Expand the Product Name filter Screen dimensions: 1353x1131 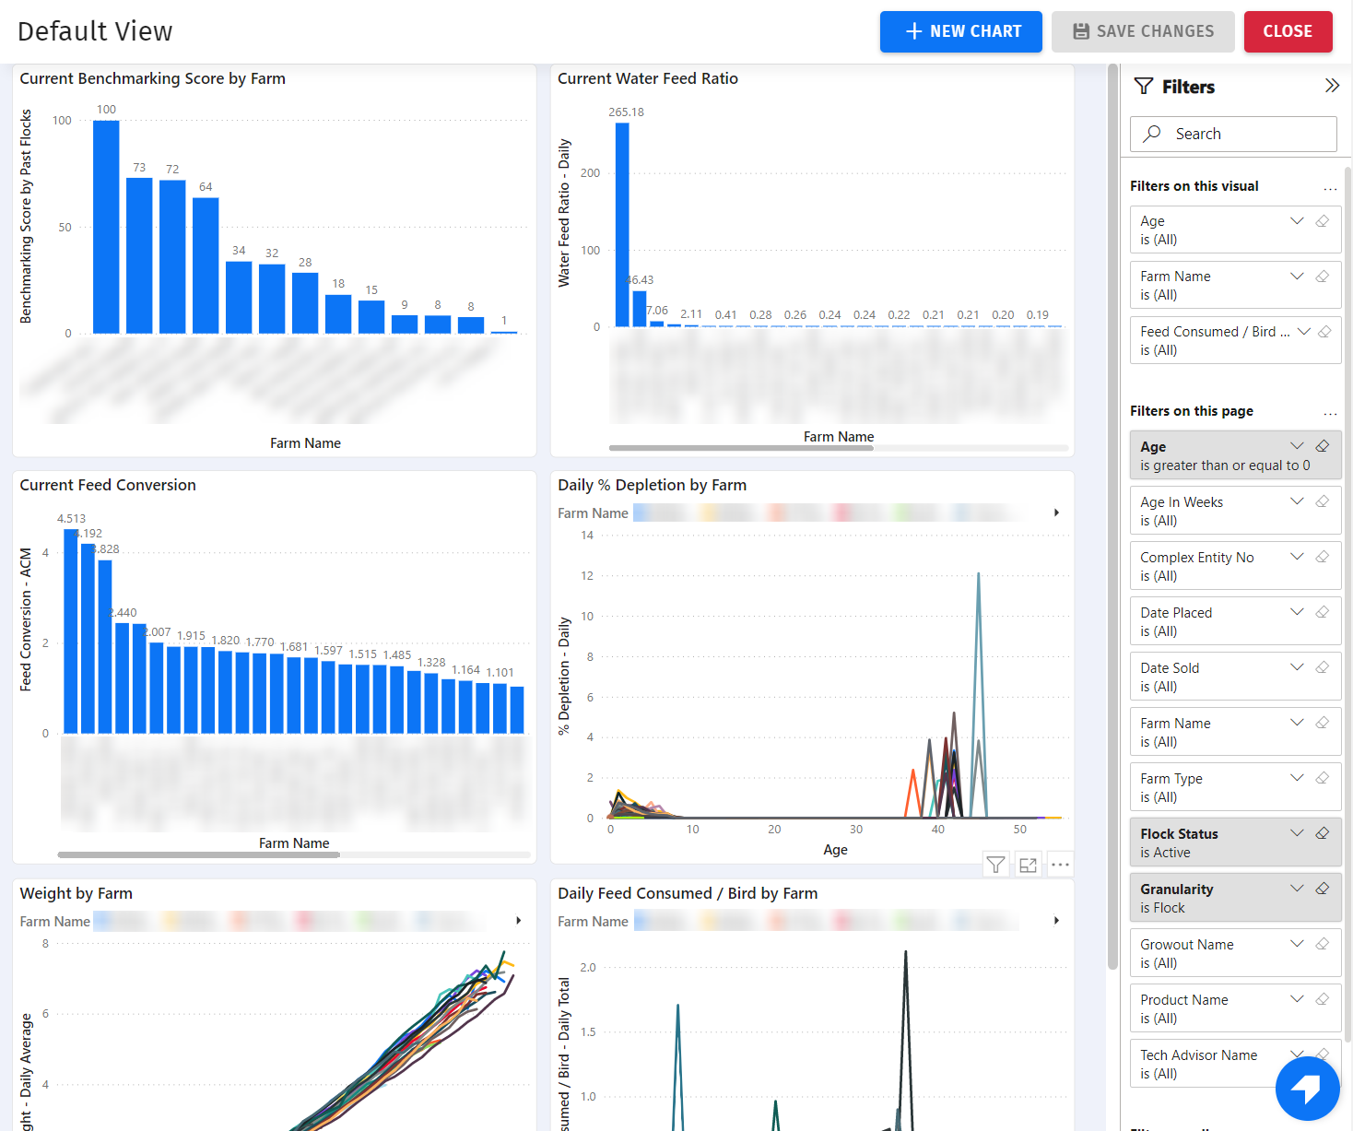tap(1297, 999)
